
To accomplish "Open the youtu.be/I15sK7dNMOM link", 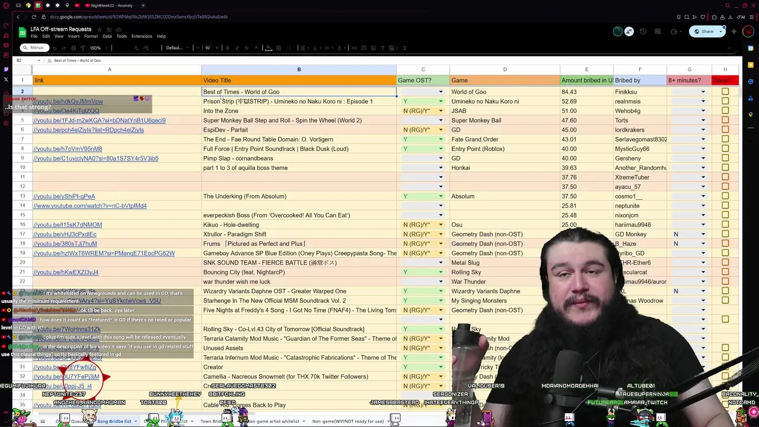I will click(x=68, y=225).
